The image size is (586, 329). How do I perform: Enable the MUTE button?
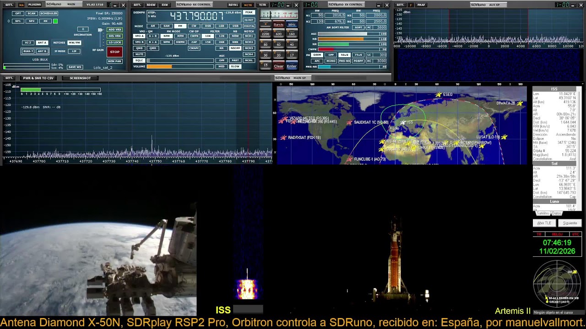tap(139, 54)
